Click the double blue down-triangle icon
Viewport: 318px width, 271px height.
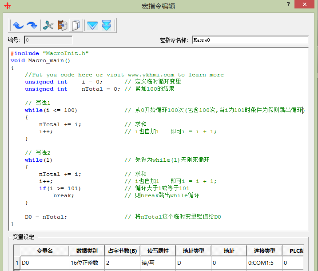click(107, 25)
